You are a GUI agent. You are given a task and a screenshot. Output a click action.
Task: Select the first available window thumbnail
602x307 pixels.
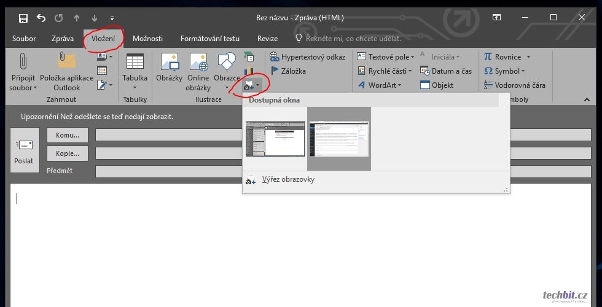275,138
